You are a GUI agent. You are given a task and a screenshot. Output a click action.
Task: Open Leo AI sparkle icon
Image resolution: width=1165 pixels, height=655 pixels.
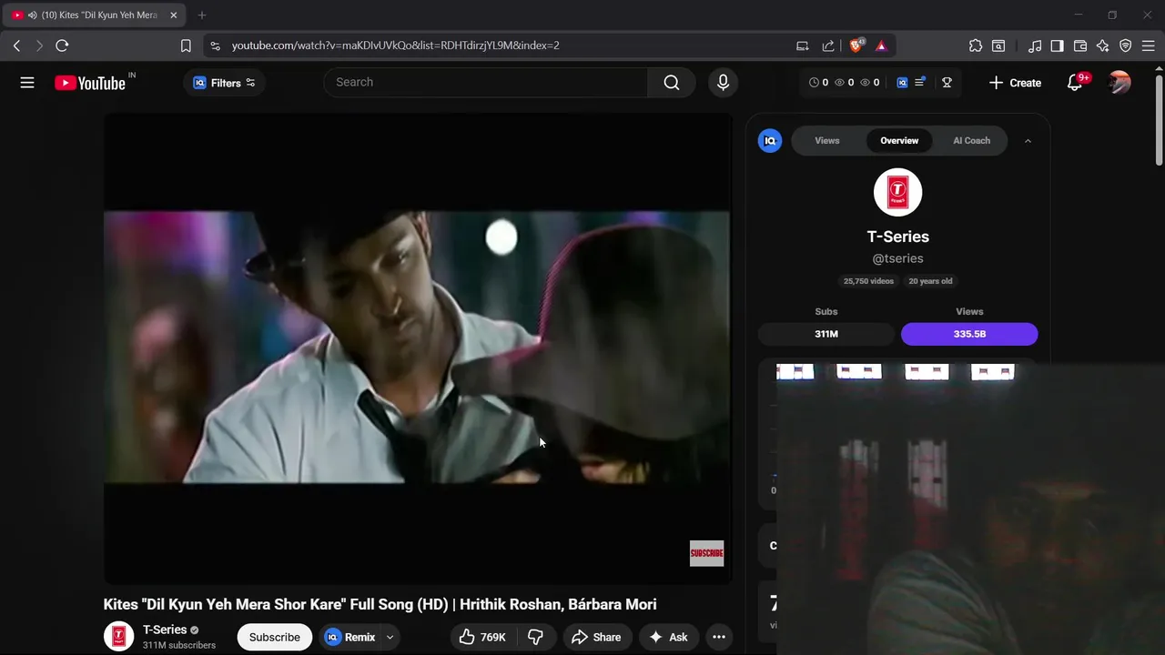pyautogui.click(x=1103, y=45)
